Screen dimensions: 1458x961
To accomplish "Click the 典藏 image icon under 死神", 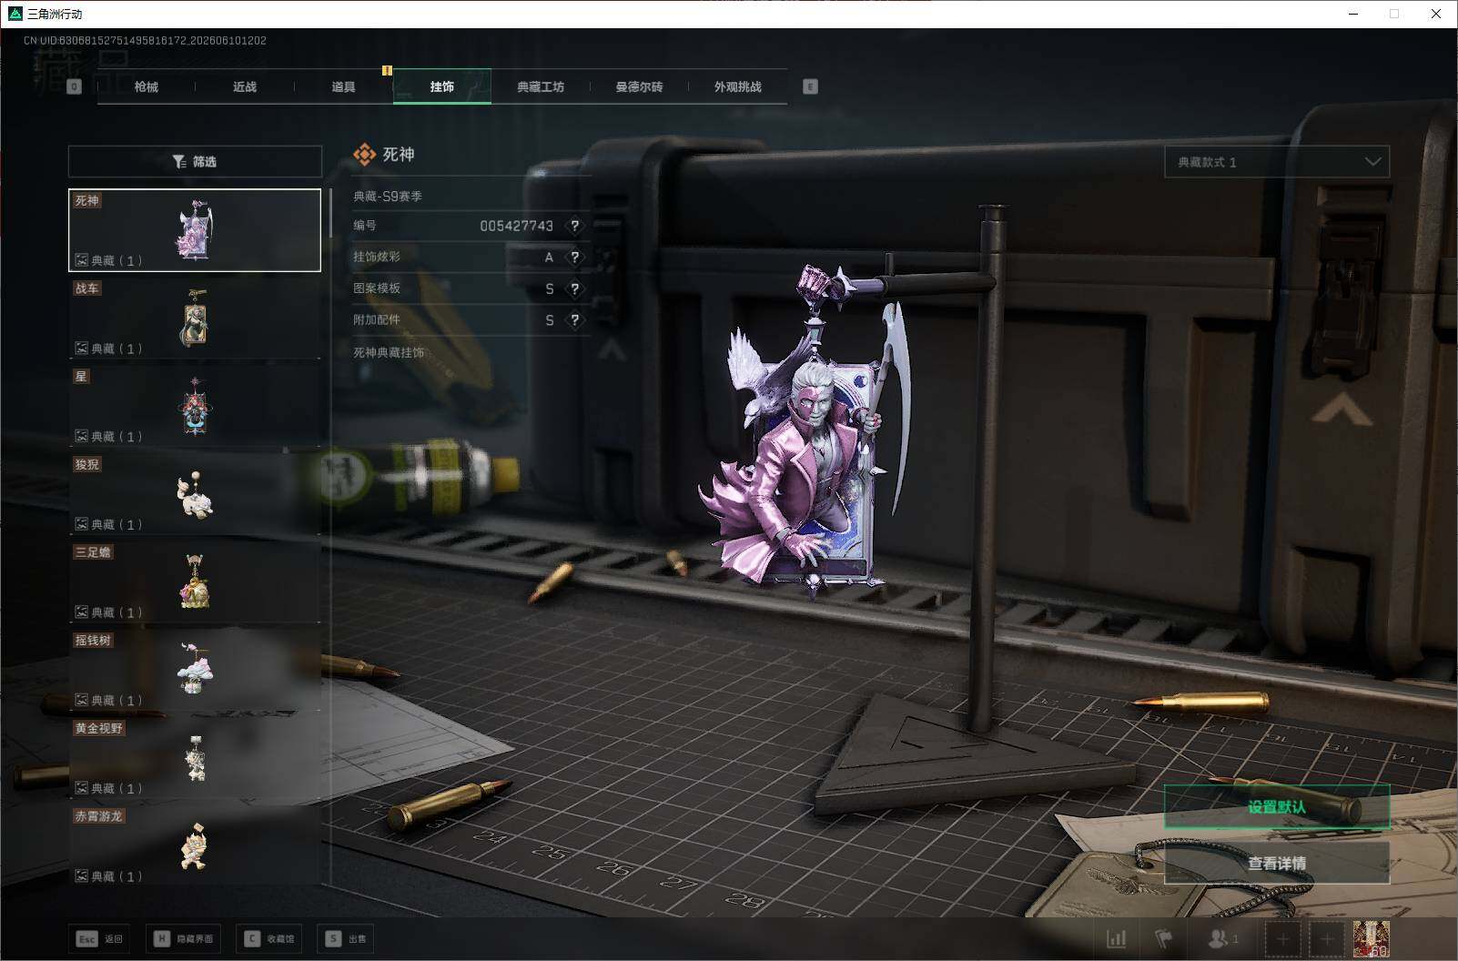I will pyautogui.click(x=82, y=260).
